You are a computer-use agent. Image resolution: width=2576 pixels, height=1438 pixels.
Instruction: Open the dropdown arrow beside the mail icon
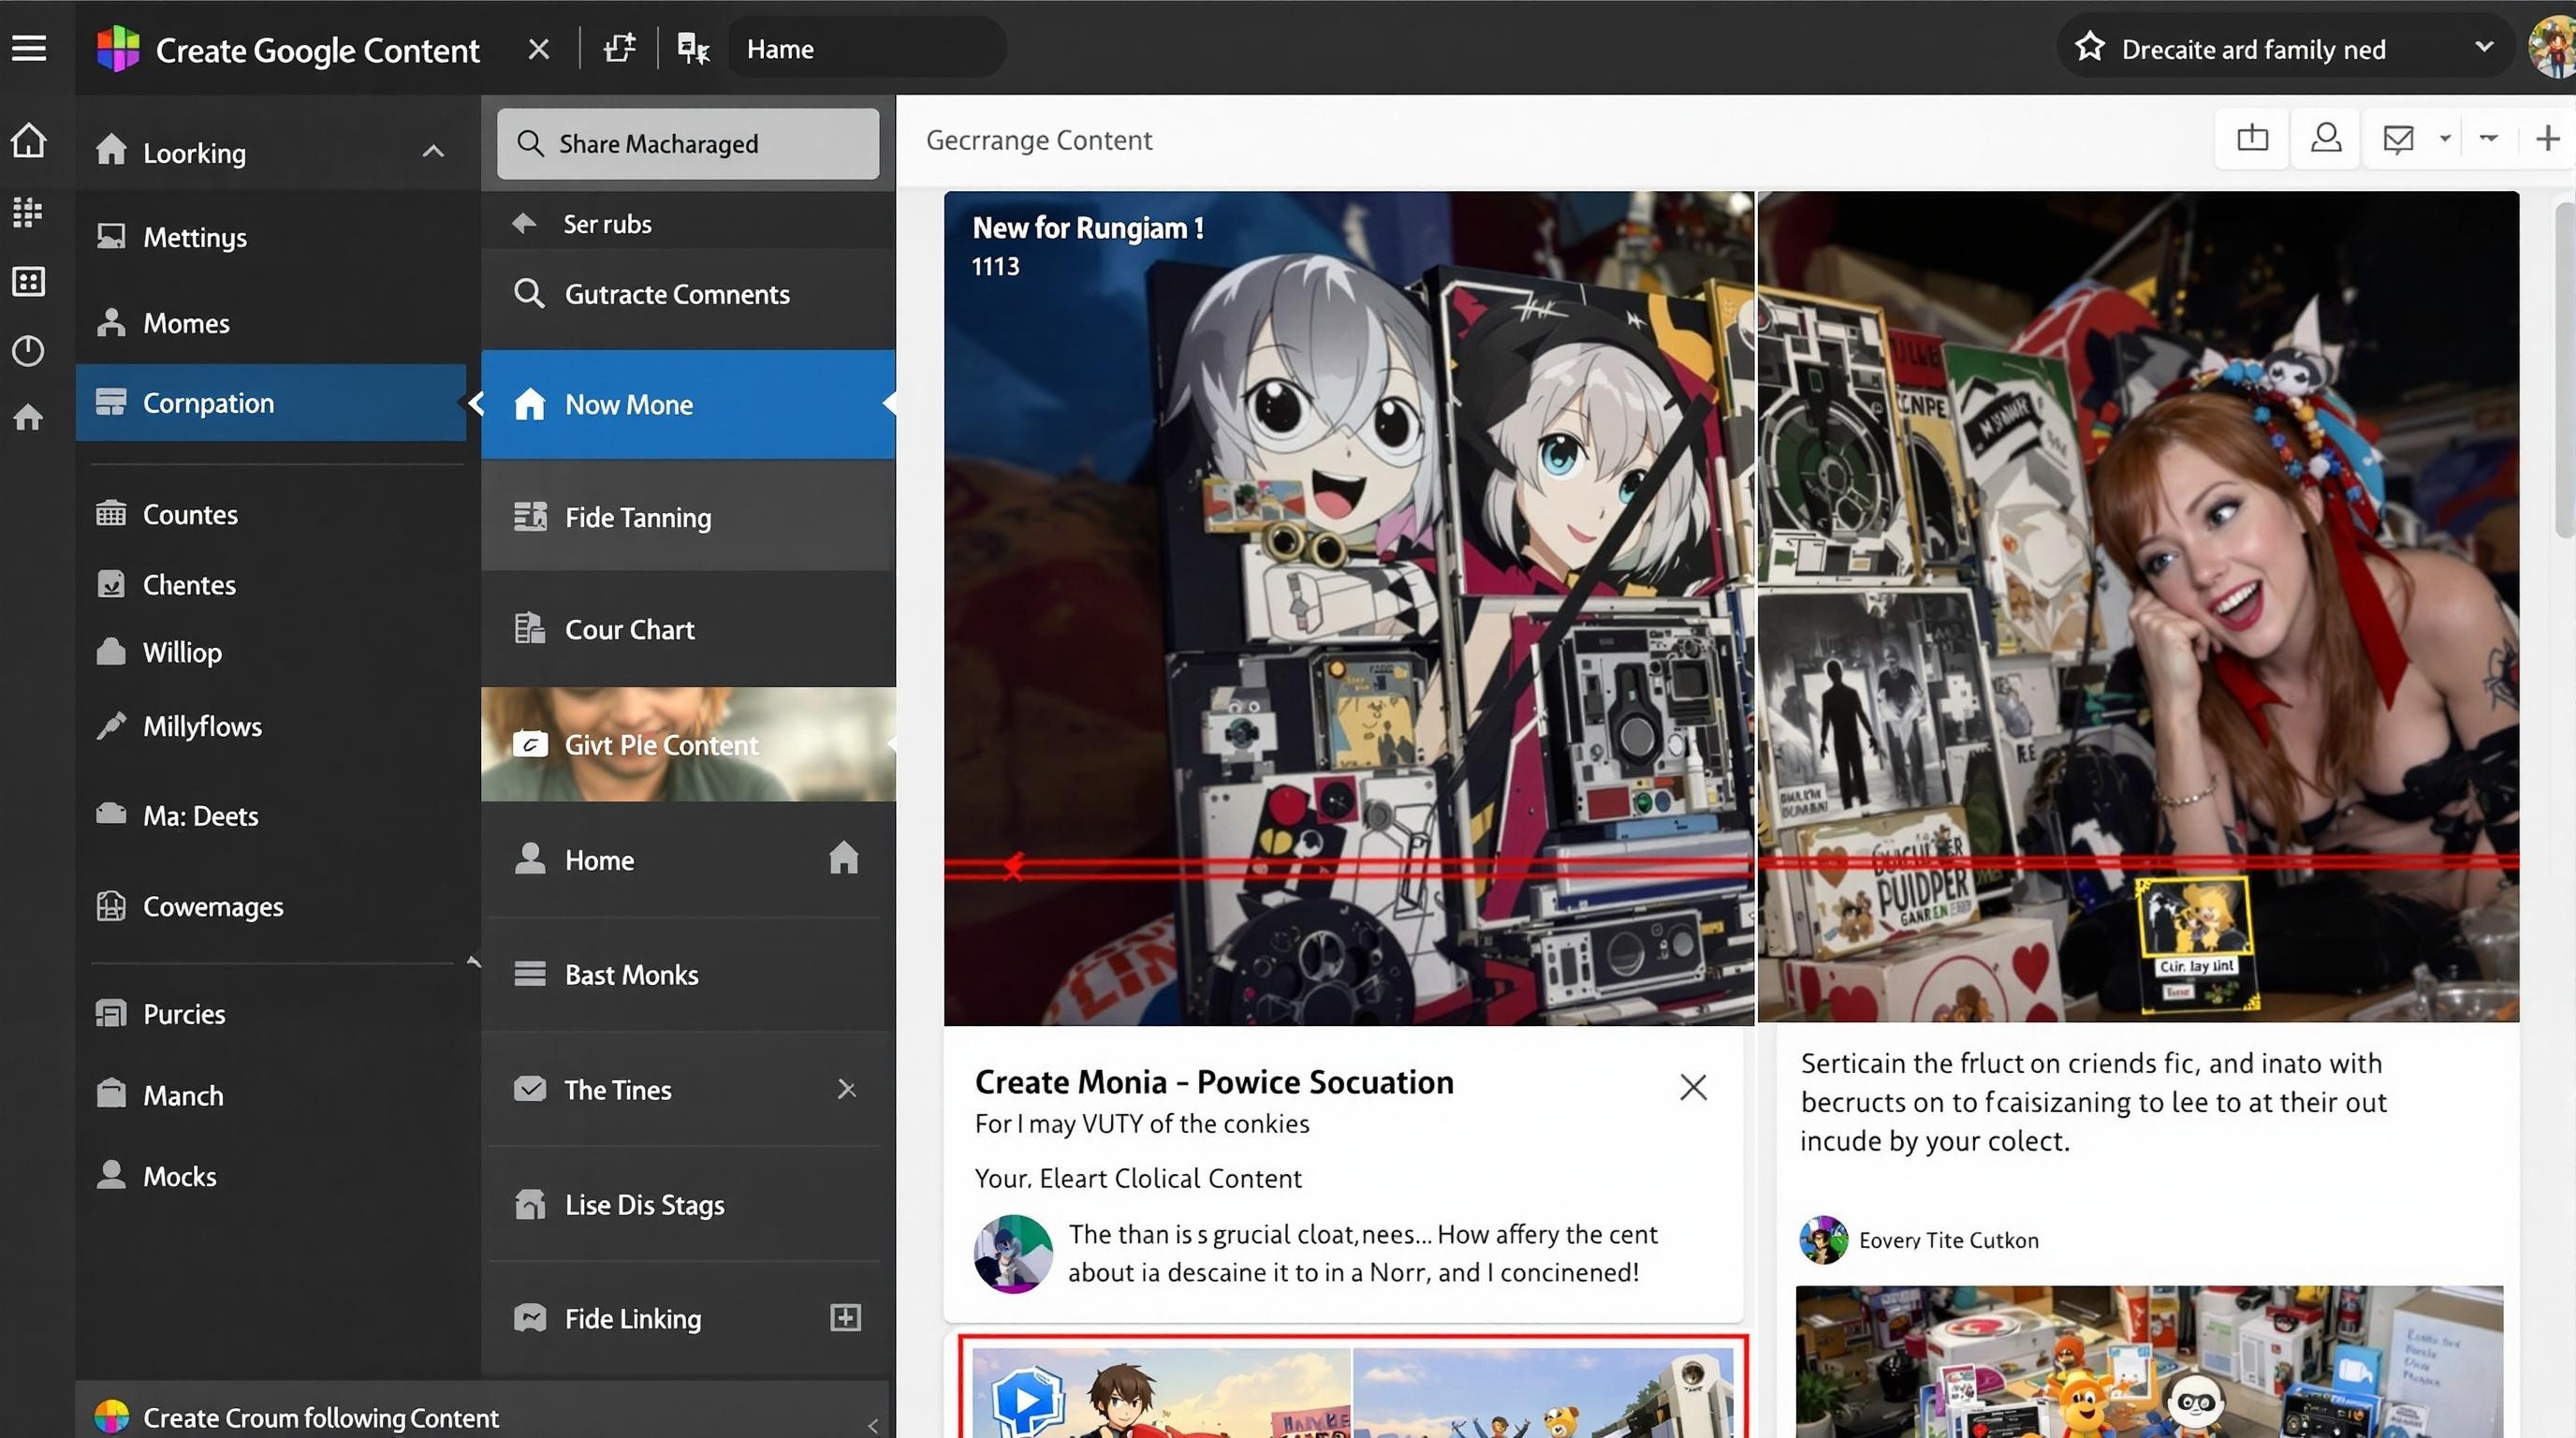(2445, 139)
